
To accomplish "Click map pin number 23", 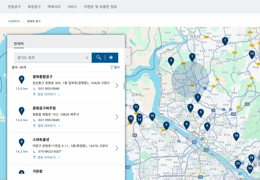I will tap(238, 164).
